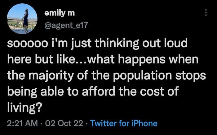Select the word being in the tweet
Image resolution: width=217 pixels, height=135 pixels.
[x=22, y=92]
